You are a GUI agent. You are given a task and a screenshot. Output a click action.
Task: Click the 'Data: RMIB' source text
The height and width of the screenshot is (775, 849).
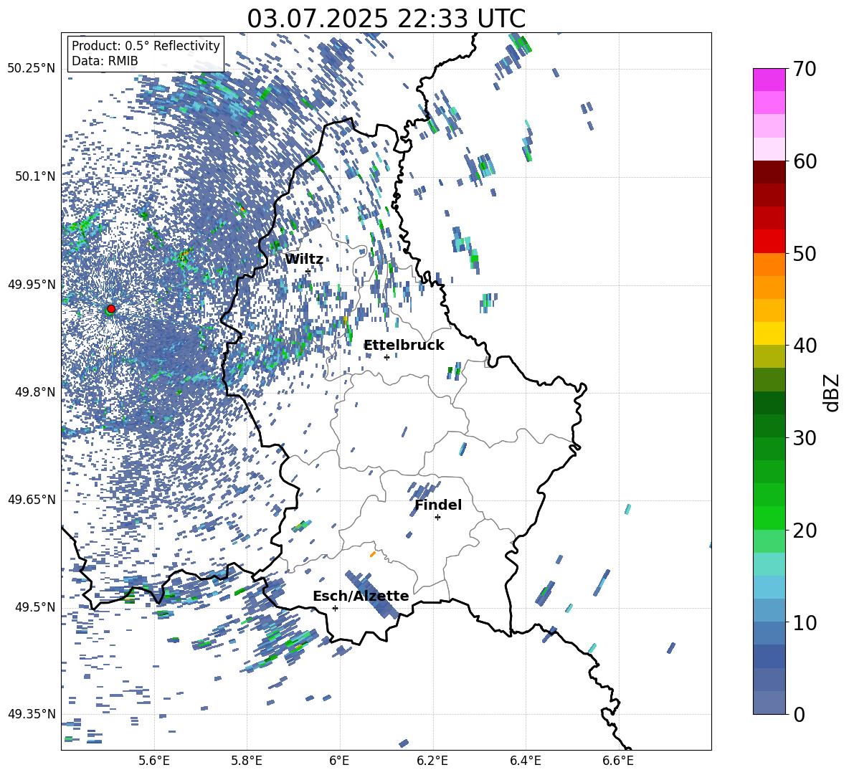tap(105, 61)
